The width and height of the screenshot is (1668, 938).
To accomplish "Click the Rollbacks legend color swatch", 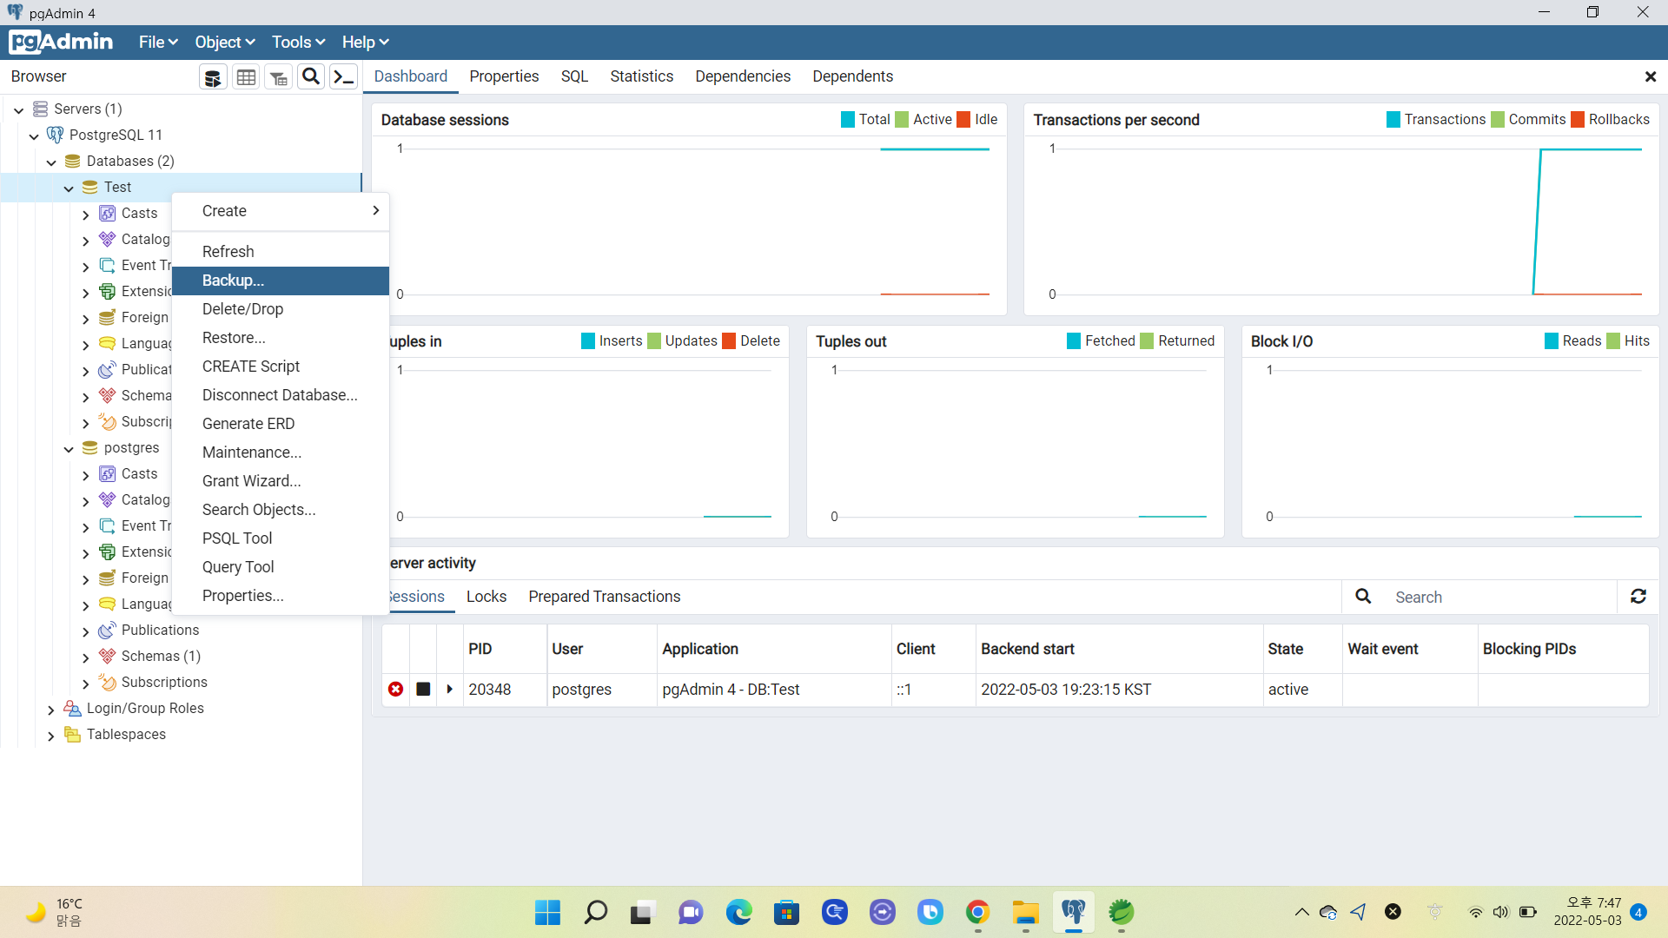I will (1578, 120).
